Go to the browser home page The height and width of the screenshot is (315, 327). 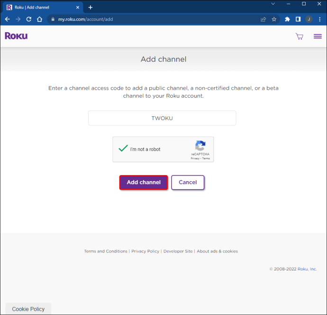39,19
